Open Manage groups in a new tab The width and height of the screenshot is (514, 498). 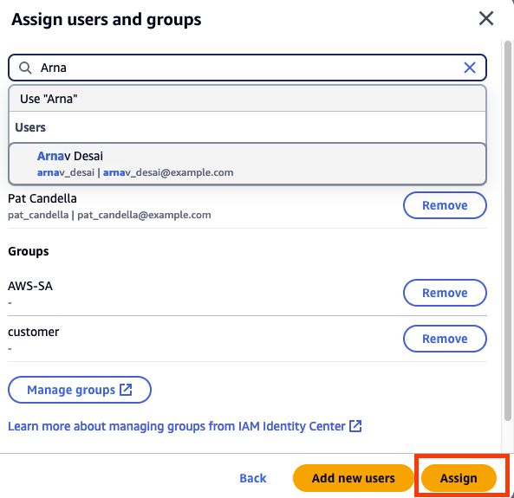[80, 390]
